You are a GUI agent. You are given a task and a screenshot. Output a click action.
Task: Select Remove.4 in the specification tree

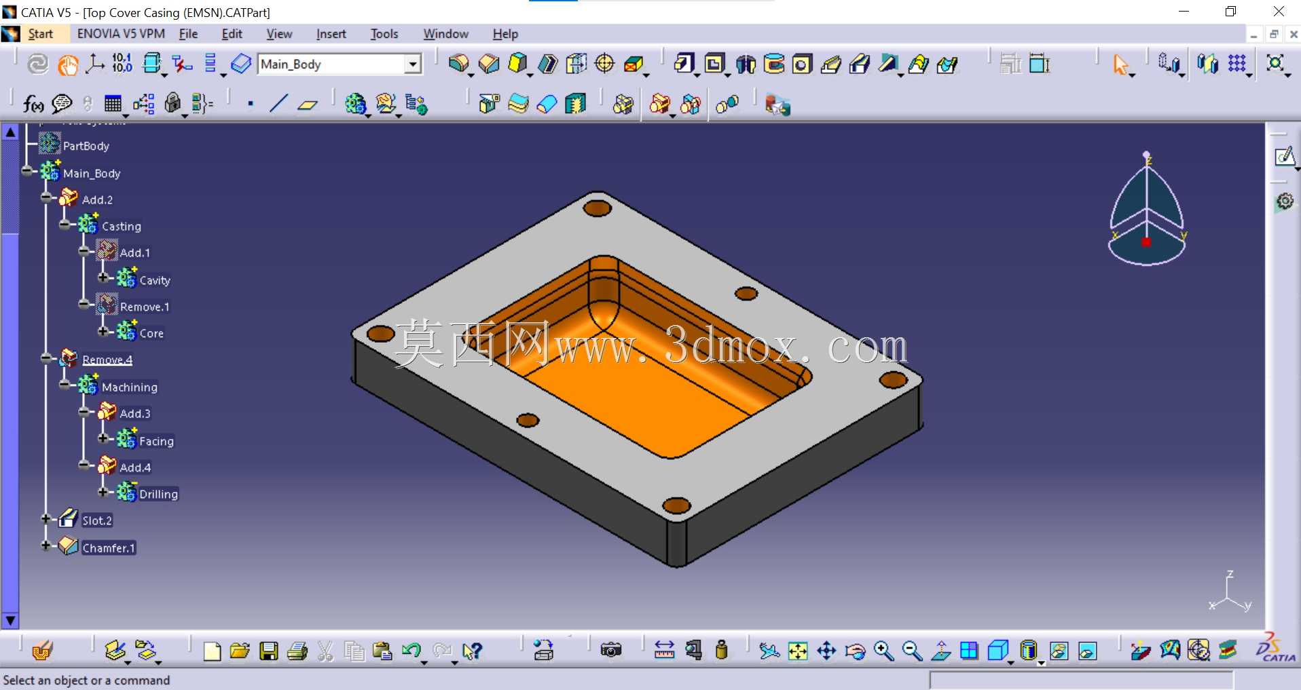[x=107, y=360]
